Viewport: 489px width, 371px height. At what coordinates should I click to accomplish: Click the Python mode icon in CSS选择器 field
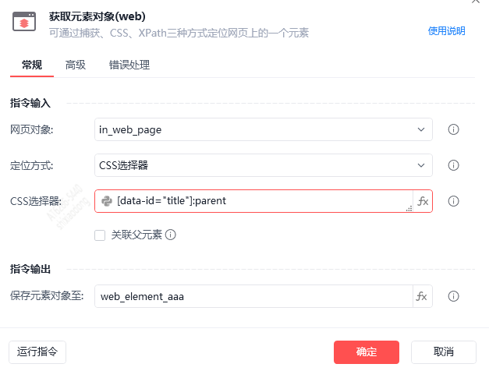[x=107, y=201]
